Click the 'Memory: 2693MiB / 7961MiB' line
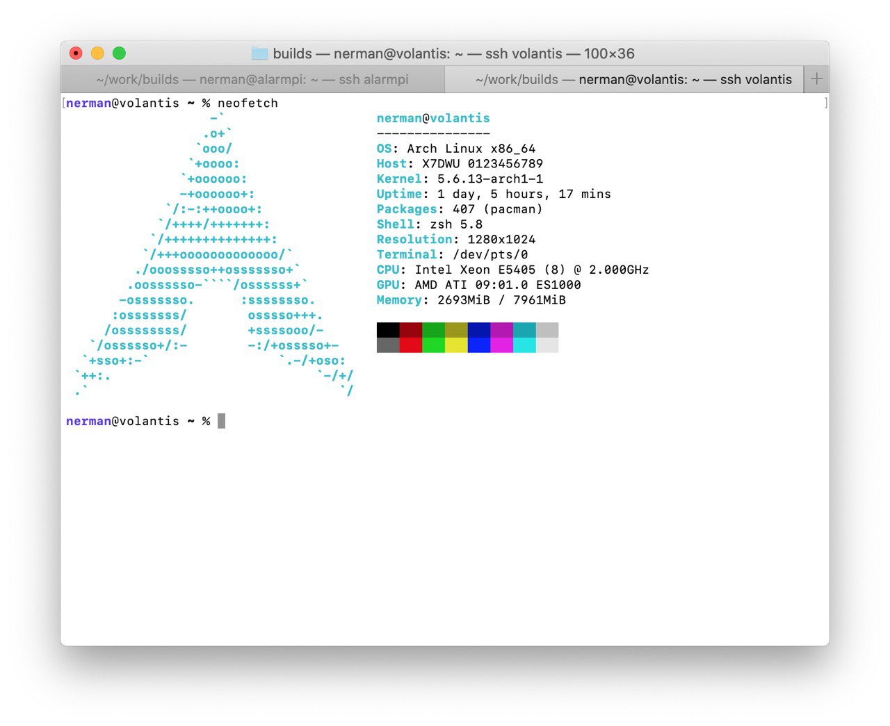 (x=471, y=300)
